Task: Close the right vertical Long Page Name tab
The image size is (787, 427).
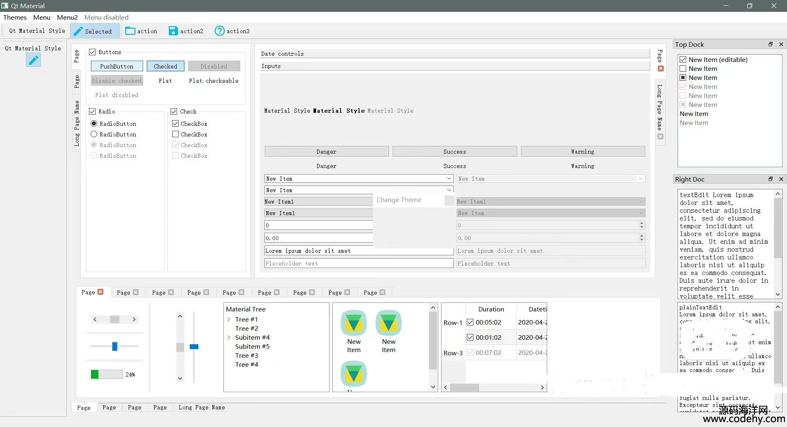Action: tap(660, 136)
